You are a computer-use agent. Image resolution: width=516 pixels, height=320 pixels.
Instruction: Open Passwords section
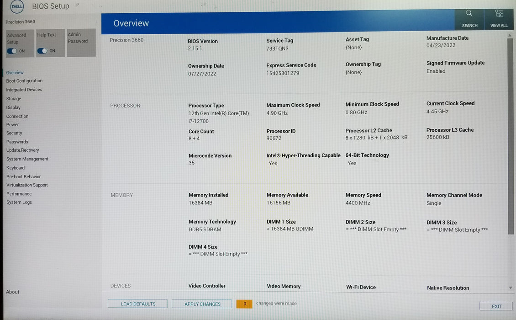tap(17, 142)
